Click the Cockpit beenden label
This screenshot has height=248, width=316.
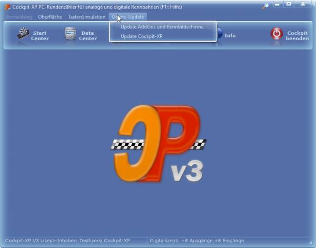tap(297, 36)
